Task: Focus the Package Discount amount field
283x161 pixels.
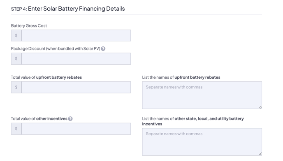Action: [x=76, y=59]
